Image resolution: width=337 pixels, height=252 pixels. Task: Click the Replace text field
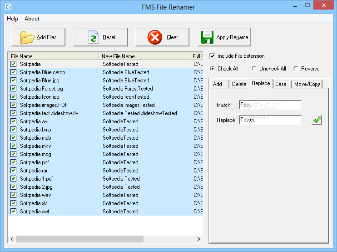tap(270, 120)
